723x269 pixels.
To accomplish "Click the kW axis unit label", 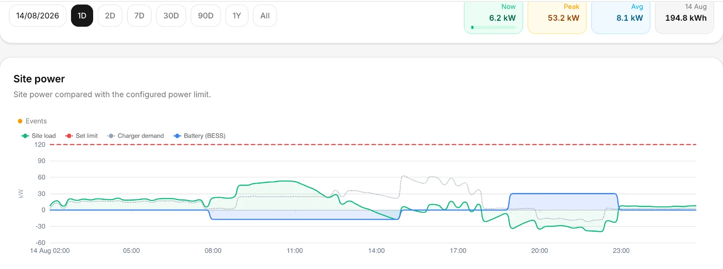I will tap(20, 193).
